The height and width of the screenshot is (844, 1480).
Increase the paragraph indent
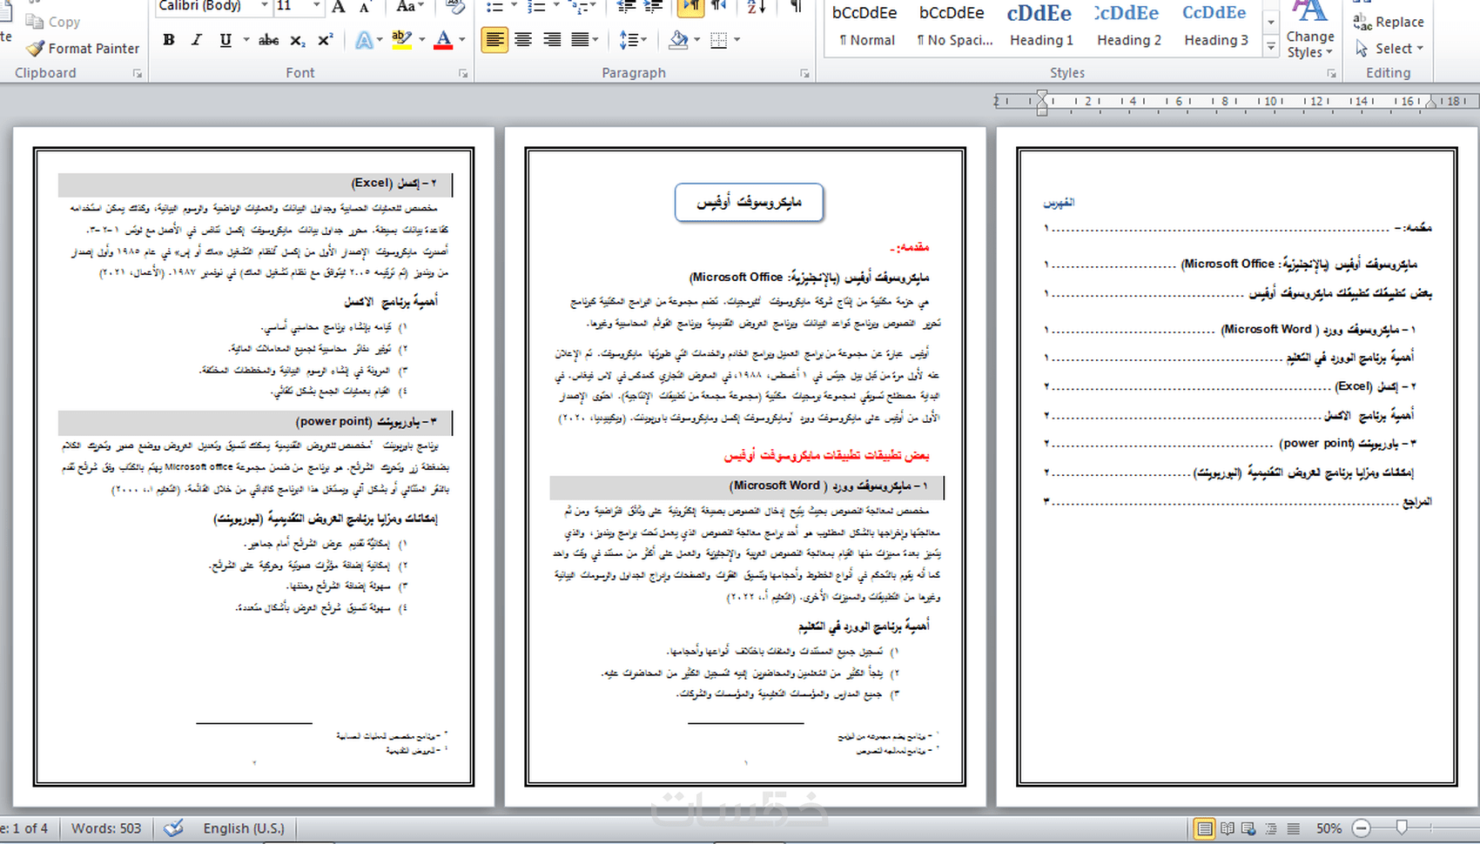pos(654,7)
